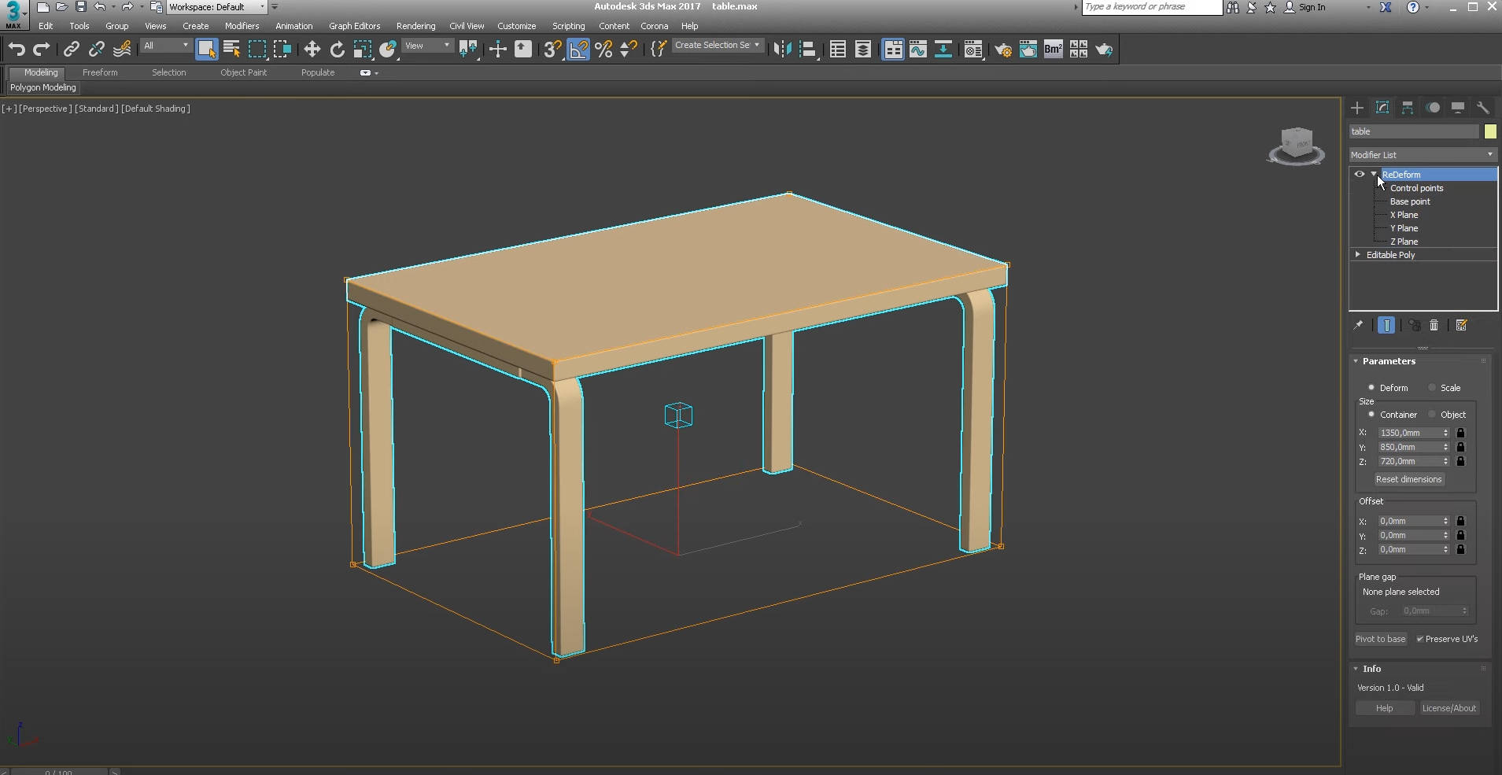Toggle ReDeform modifier visibility eye
Viewport: 1502px width, 775px height.
[x=1360, y=174]
